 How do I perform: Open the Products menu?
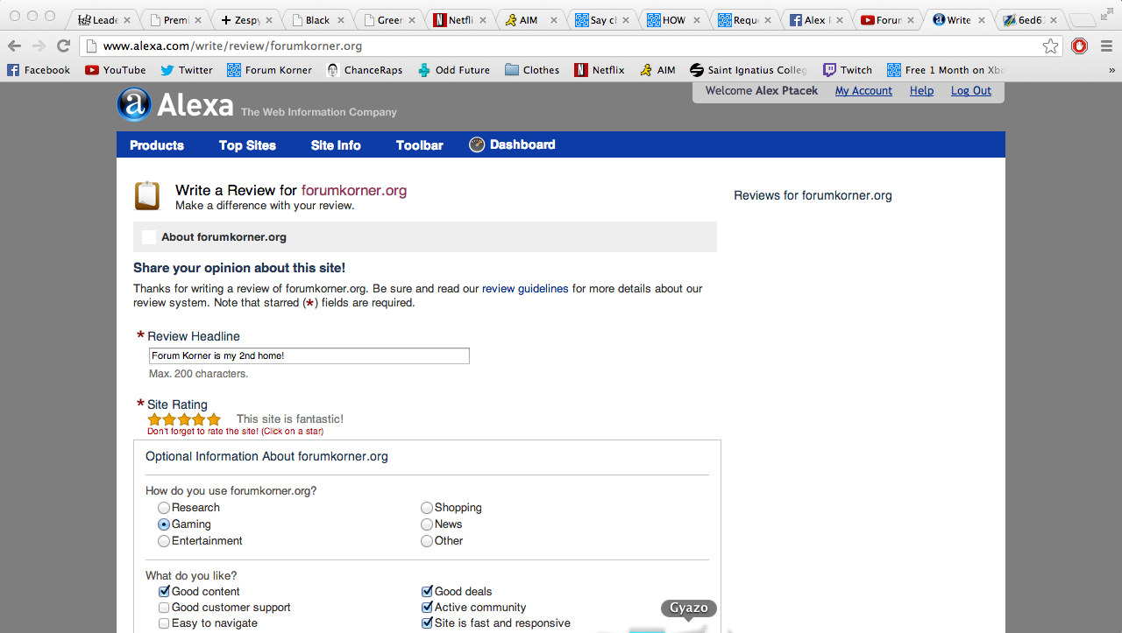point(157,145)
